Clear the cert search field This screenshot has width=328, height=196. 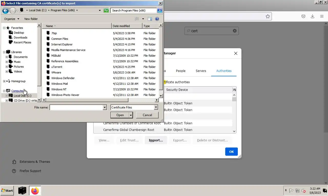click(234, 31)
